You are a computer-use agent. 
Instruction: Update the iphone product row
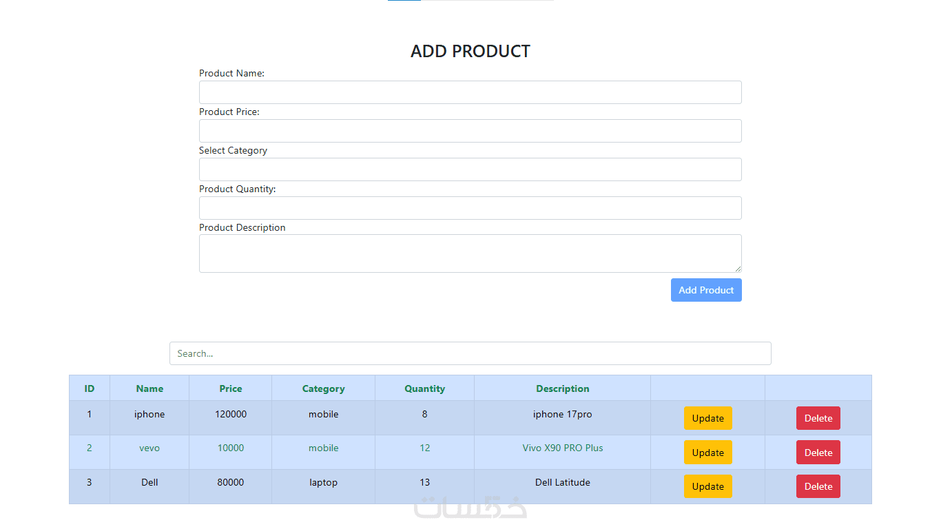(707, 418)
